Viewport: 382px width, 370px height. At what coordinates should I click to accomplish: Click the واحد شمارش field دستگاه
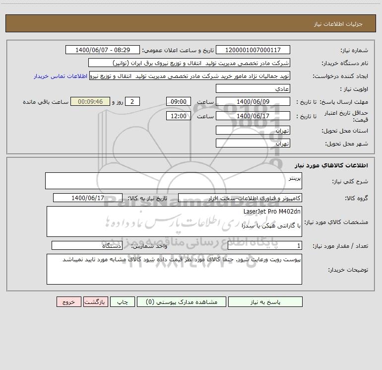[87, 246]
